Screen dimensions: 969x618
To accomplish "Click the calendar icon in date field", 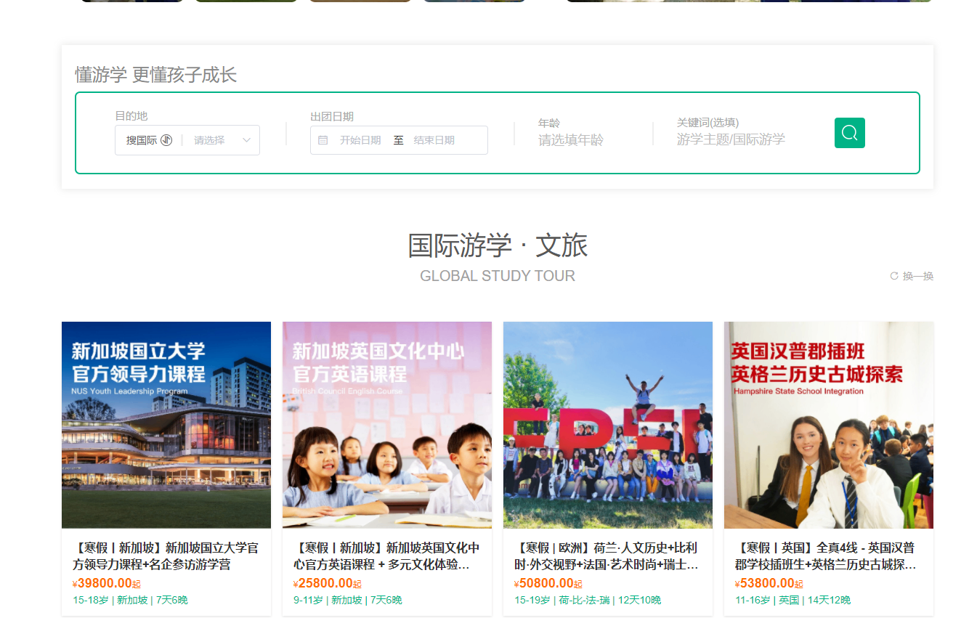I will (323, 140).
